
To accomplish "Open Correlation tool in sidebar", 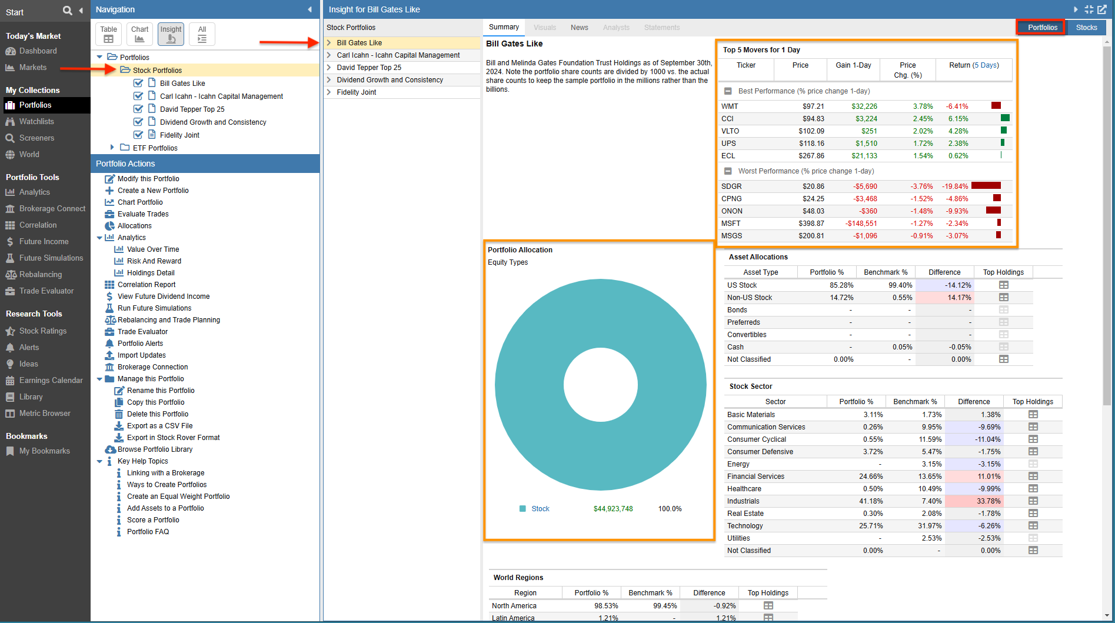I will [38, 225].
